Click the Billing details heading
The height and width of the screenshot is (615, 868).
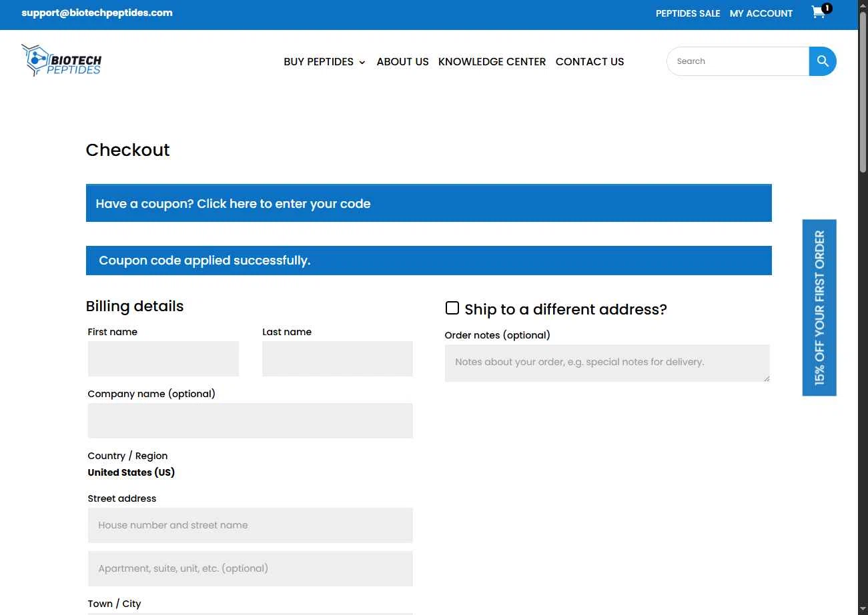(135, 307)
